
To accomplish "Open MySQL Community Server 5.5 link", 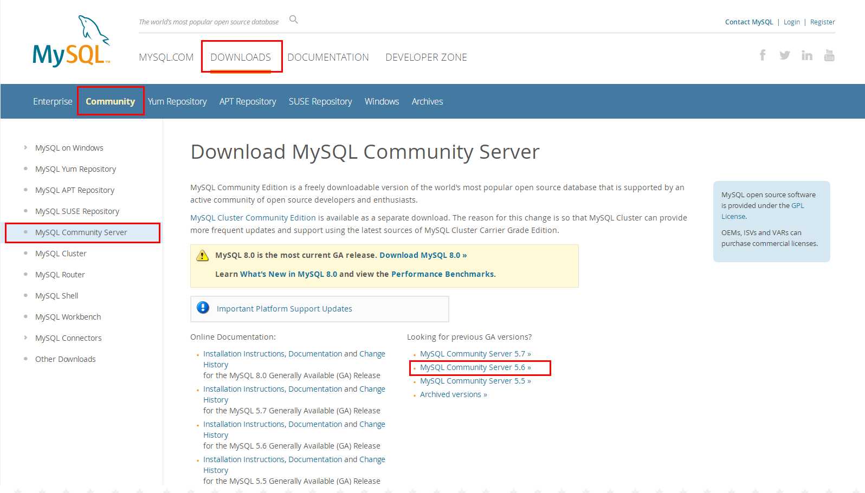I will 475,381.
